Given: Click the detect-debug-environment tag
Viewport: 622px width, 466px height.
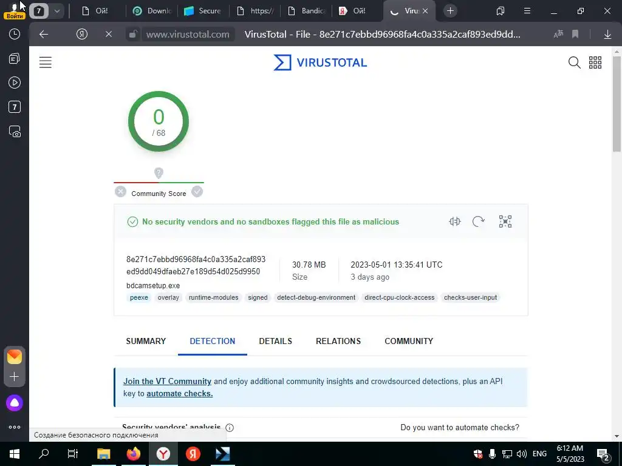Looking at the screenshot, I should coord(316,297).
